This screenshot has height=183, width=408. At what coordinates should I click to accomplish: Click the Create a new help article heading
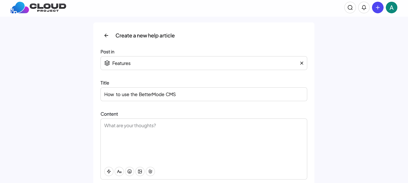click(145, 35)
